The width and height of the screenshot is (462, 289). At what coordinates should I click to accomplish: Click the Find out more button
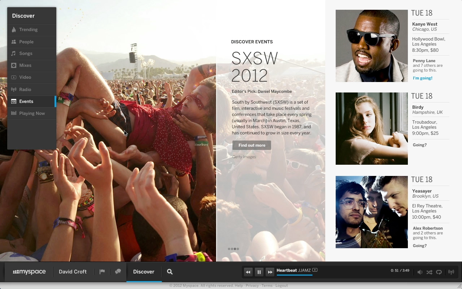[x=252, y=145]
